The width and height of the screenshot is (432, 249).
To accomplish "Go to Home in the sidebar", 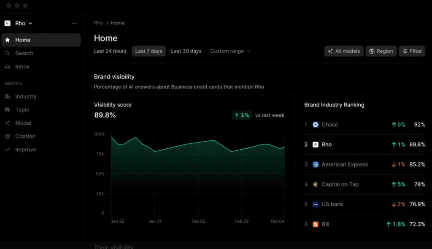I will click(x=41, y=40).
